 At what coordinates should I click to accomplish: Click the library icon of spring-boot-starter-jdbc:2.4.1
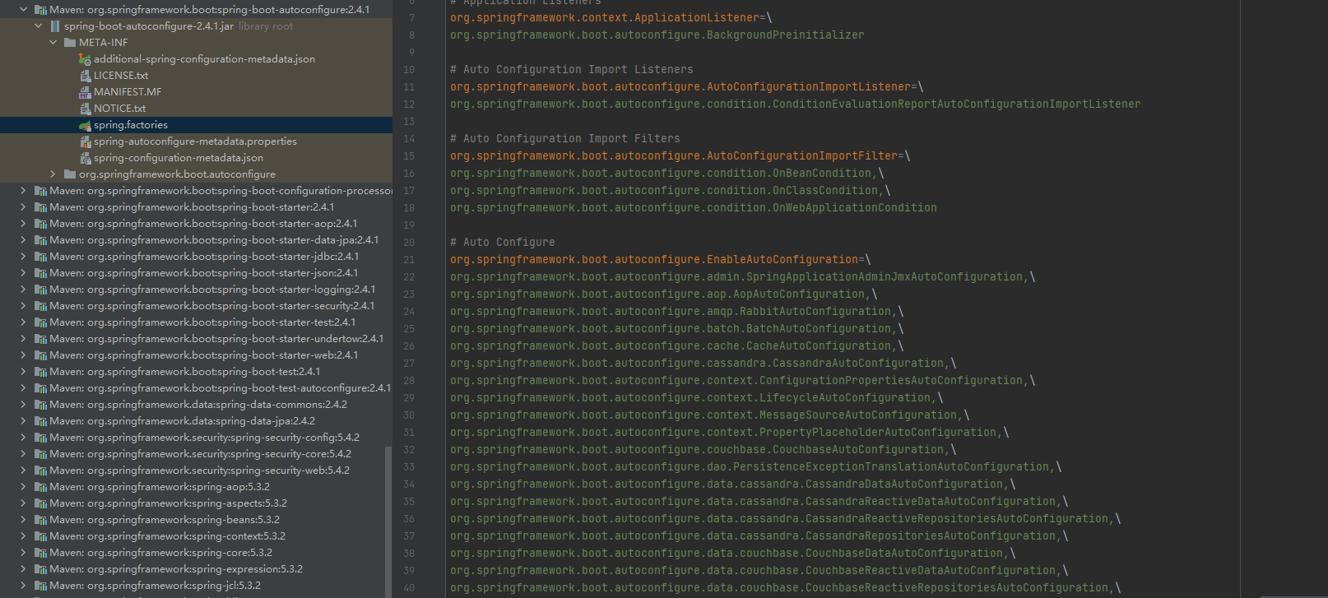point(40,257)
